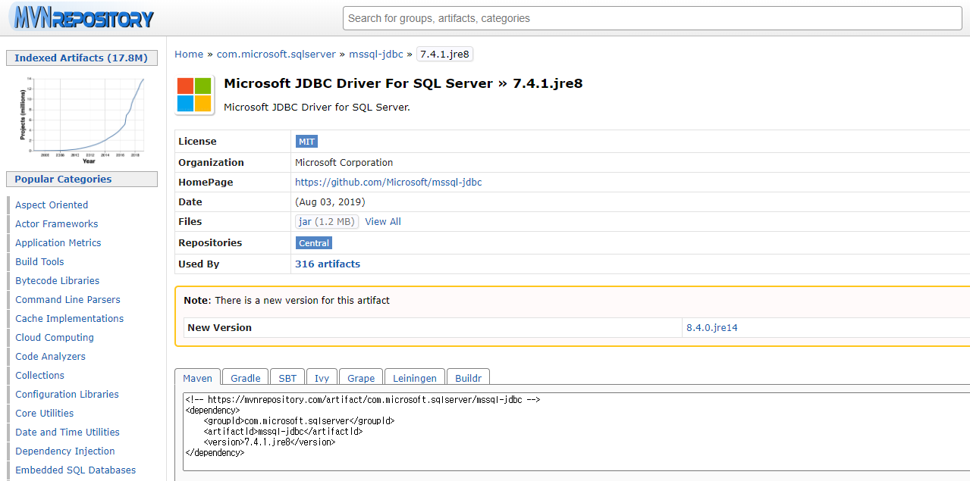The height and width of the screenshot is (481, 970).
Task: Open the Code Analyzers category
Action: [50, 357]
